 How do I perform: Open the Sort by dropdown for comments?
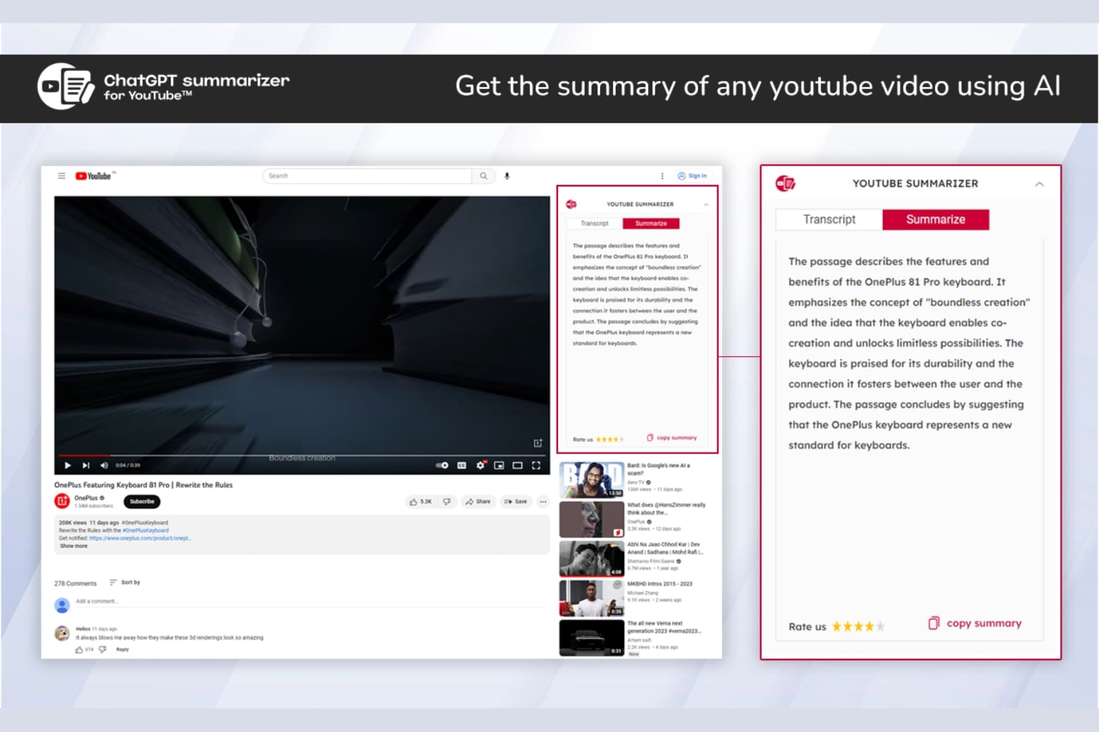(127, 582)
